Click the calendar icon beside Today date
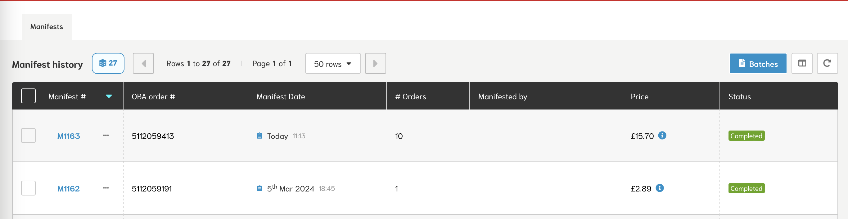This screenshot has width=848, height=219. (x=259, y=136)
